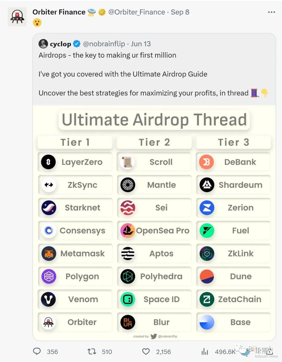
Task: Click the Scroll icon in Tier 2
Action: tap(127, 162)
